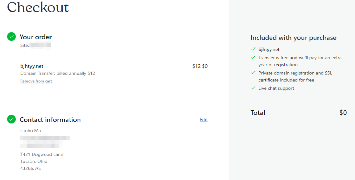
Task: Click the Live chat support text
Action: pyautogui.click(x=276, y=88)
